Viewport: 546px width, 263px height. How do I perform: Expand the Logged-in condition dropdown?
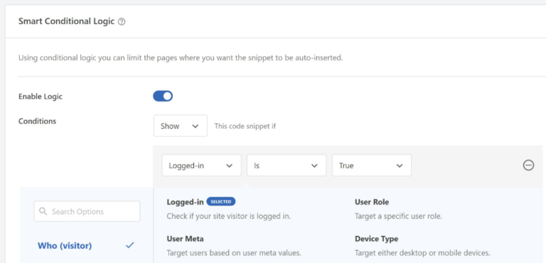201,165
